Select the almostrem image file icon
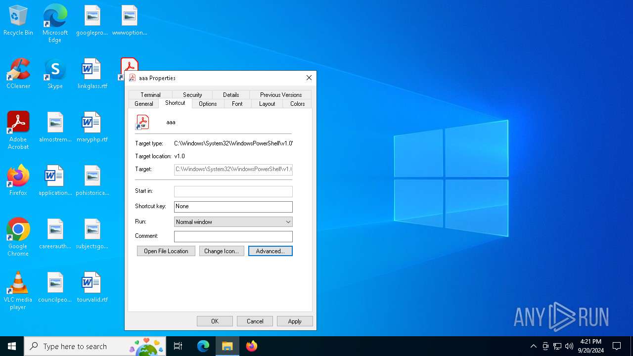This screenshot has width=633, height=356. pos(55,128)
